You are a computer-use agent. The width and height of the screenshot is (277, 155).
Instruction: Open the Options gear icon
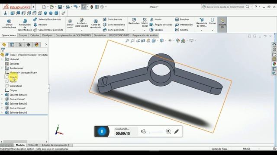pos(102,7)
